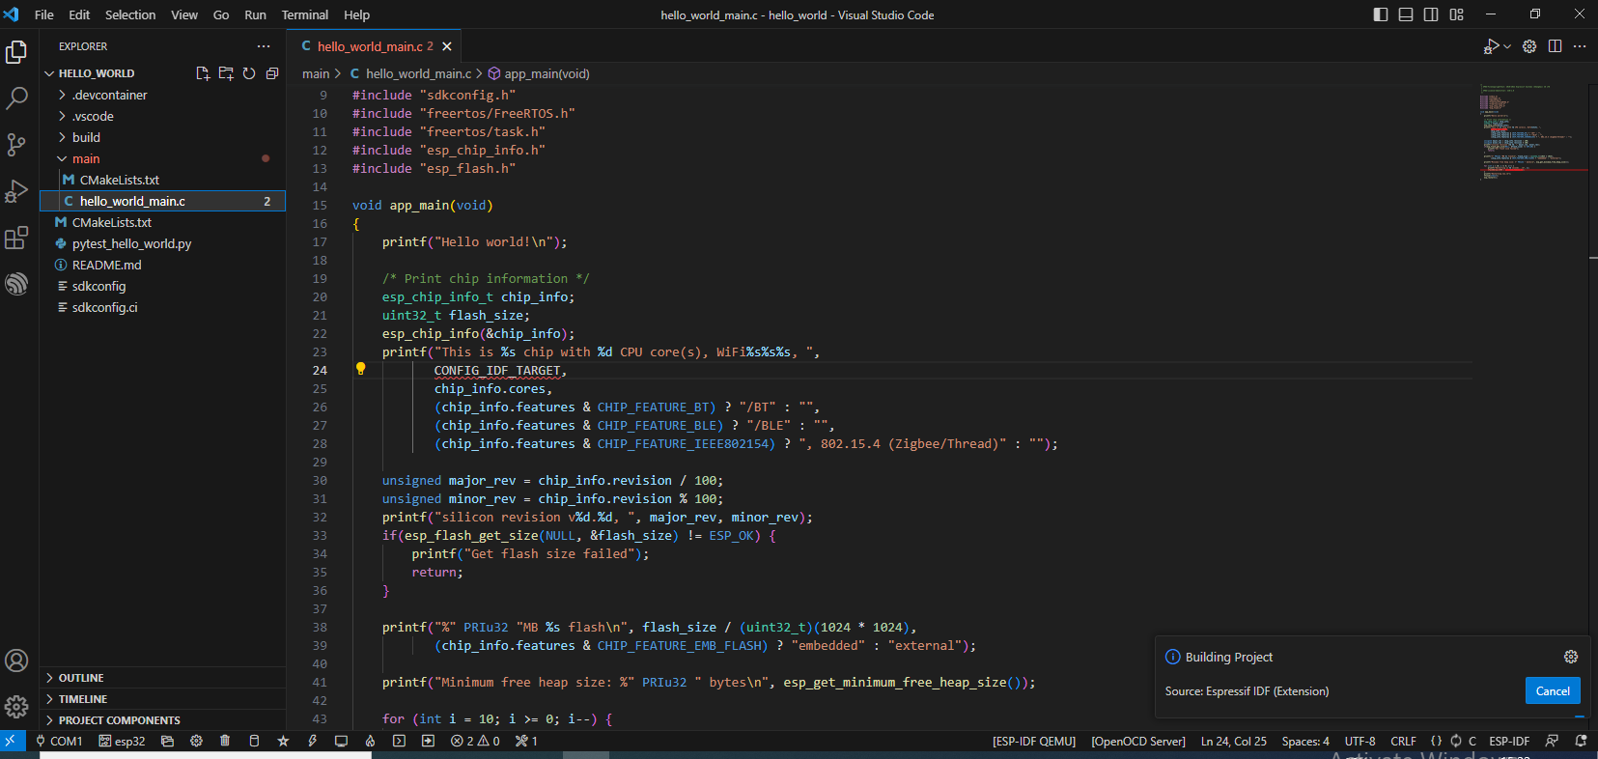Set the esp32 device target in status bar
The height and width of the screenshot is (759, 1598).
coord(123,741)
